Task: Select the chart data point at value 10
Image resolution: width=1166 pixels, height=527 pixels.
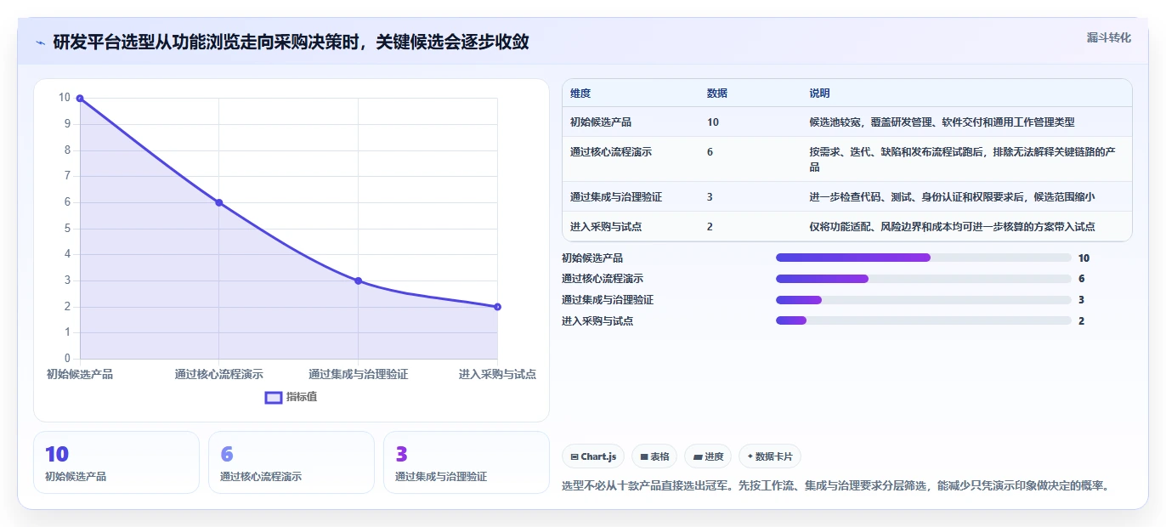Action: pyautogui.click(x=80, y=99)
